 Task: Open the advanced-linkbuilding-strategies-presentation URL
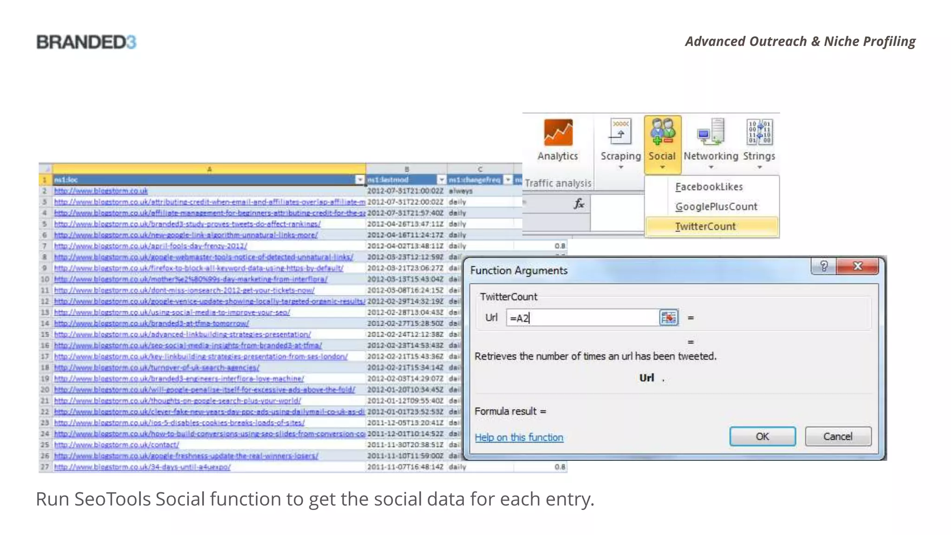click(182, 334)
